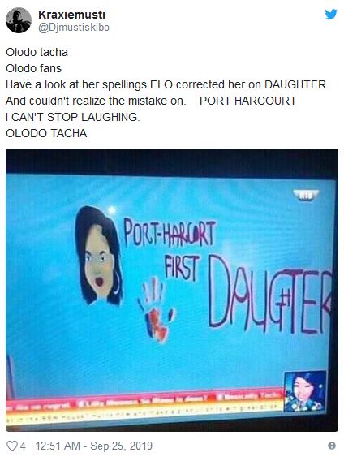Click the channel logo at photo's top right

click(306, 196)
